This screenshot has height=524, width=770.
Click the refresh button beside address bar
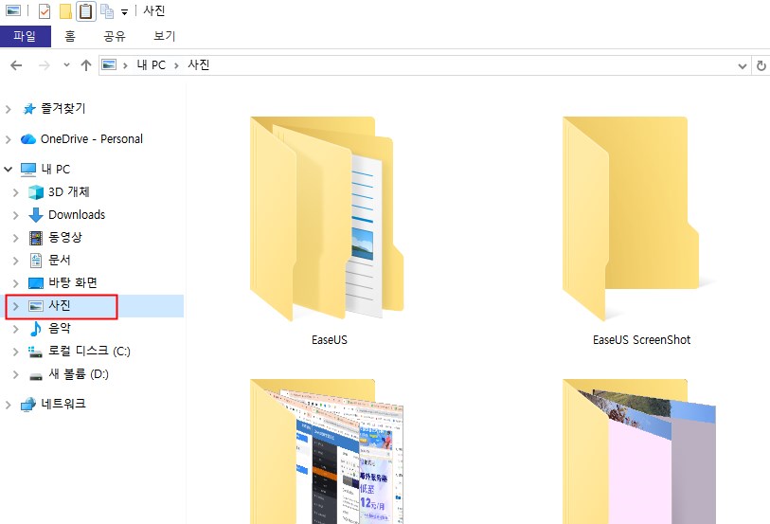pyautogui.click(x=761, y=65)
